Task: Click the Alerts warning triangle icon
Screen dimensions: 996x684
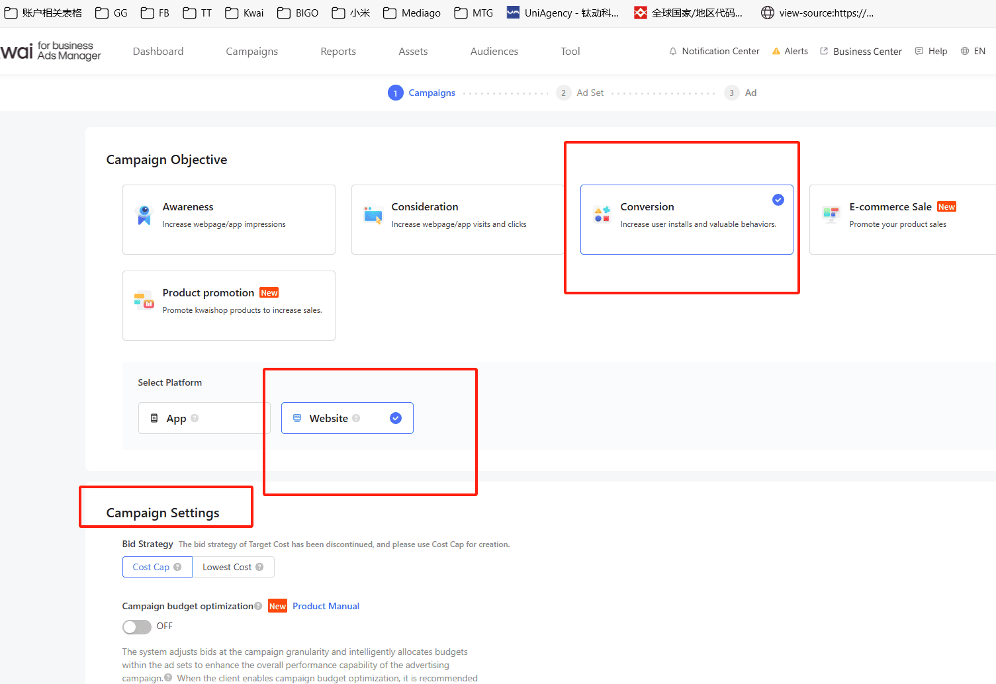Action: pyautogui.click(x=776, y=52)
